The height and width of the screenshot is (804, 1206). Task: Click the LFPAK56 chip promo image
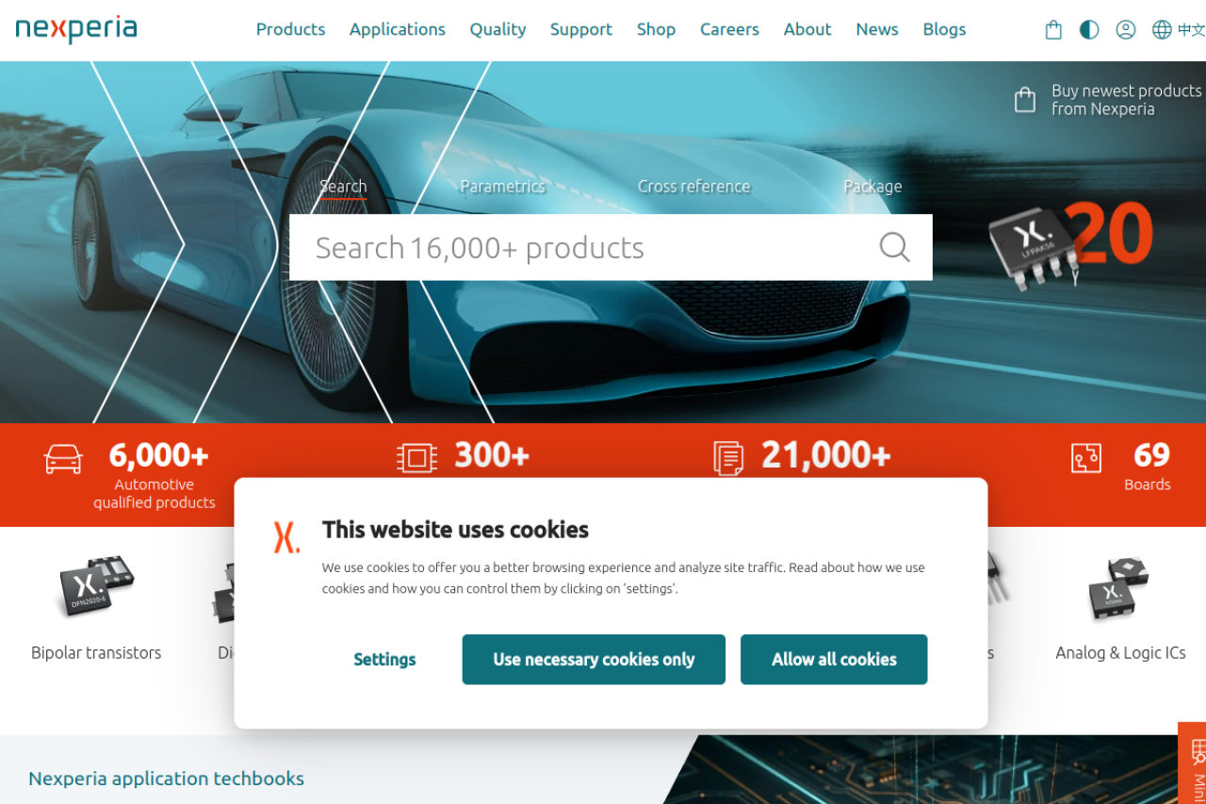1033,247
